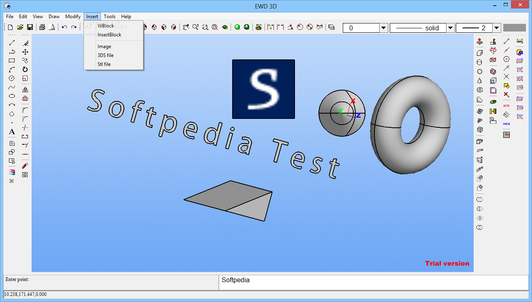
Task: Undo the last action
Action: pos(64,27)
